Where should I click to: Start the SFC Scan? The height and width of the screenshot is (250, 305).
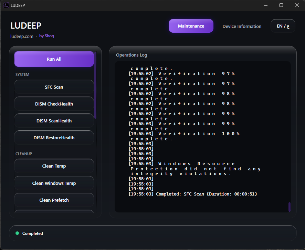click(54, 87)
